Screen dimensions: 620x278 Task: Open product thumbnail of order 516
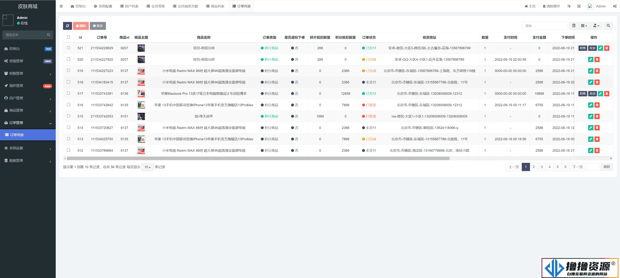141,105
